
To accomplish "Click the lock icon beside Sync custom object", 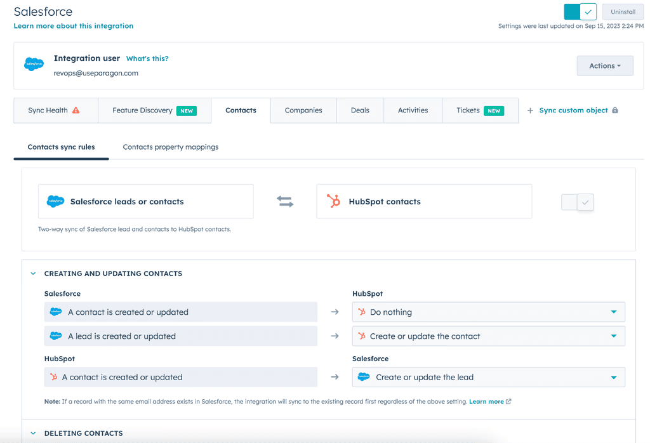I will tap(614, 110).
